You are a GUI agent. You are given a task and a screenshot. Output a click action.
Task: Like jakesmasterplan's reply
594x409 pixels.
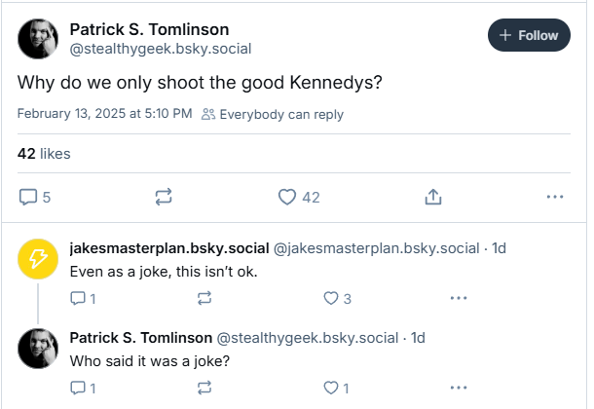(337, 298)
